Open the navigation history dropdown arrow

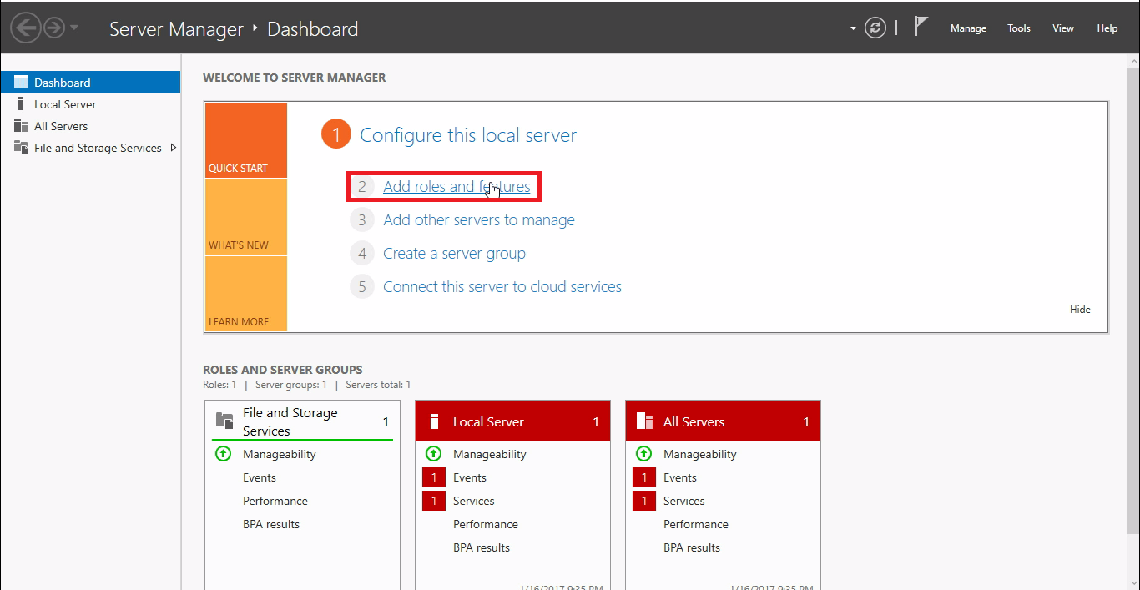click(x=74, y=28)
